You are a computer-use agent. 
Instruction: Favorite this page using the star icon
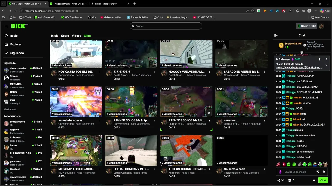click(x=252, y=11)
